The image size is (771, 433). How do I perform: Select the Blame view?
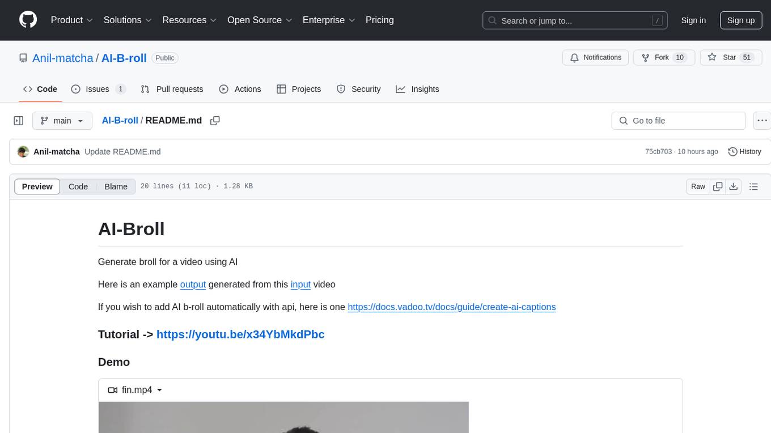116,186
